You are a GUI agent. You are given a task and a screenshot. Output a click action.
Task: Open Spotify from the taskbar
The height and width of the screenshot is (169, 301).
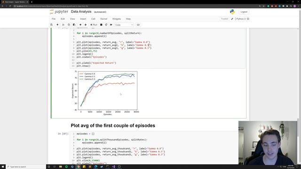(66, 167)
